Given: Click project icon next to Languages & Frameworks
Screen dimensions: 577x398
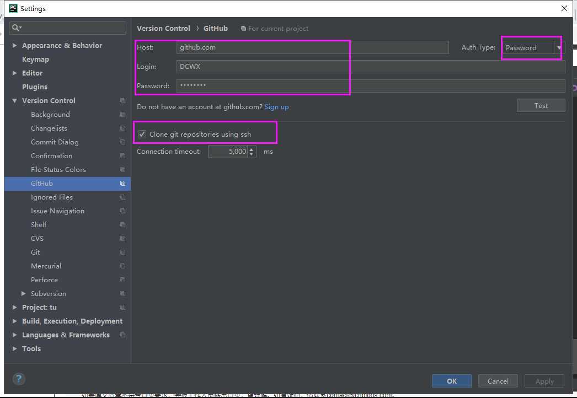Looking at the screenshot, I should pos(122,335).
